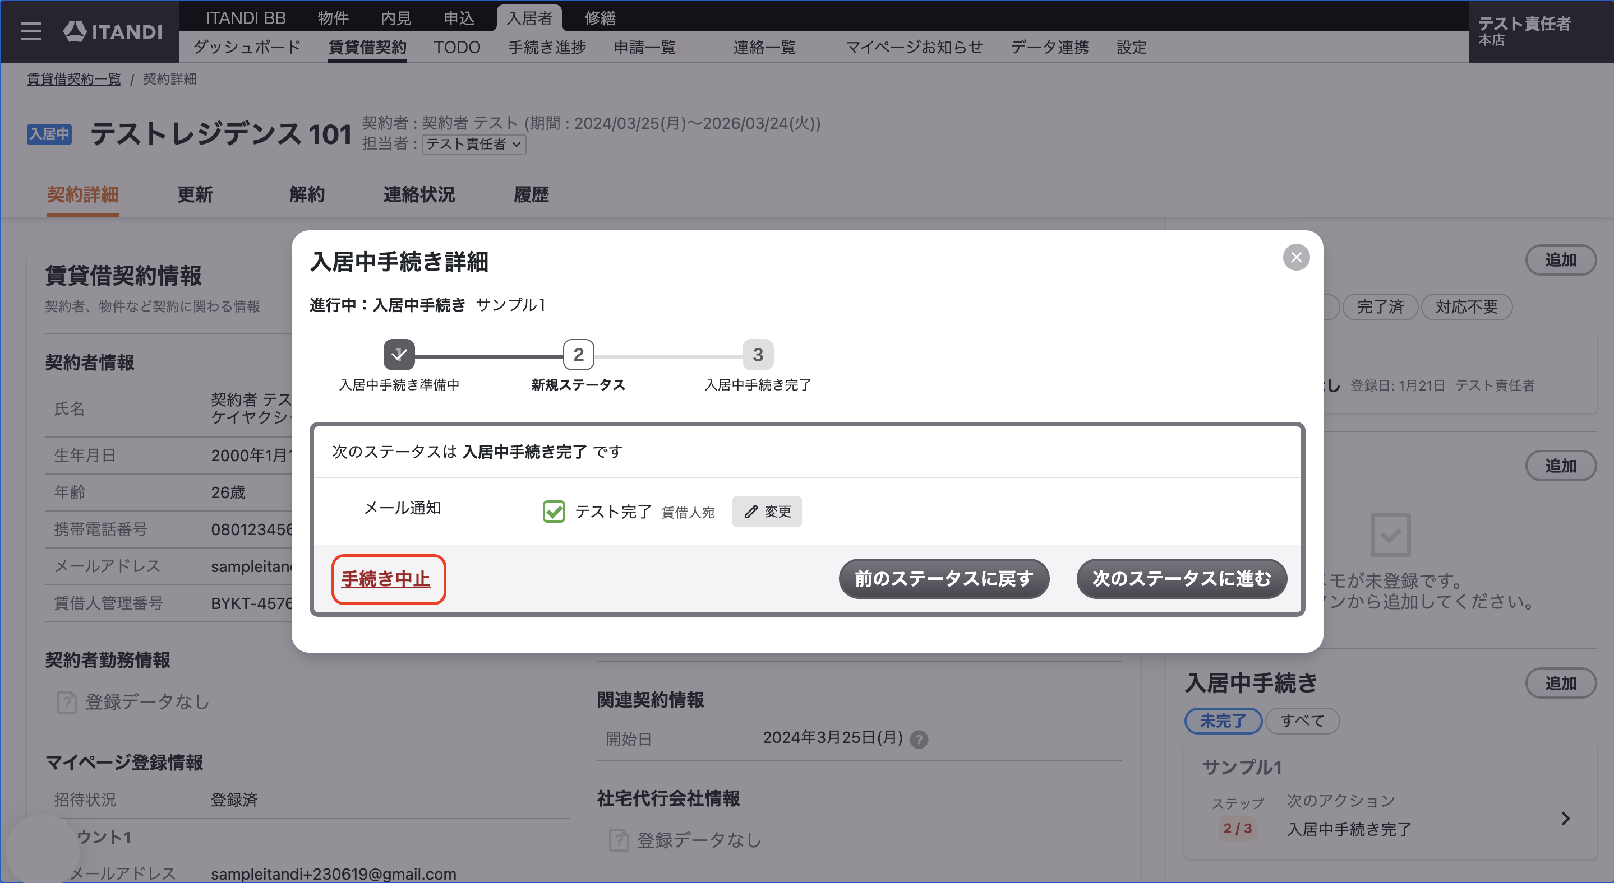Screen dimensions: 1614x883
Task: Click the memo checklist placeholder icon
Action: [x=1390, y=535]
